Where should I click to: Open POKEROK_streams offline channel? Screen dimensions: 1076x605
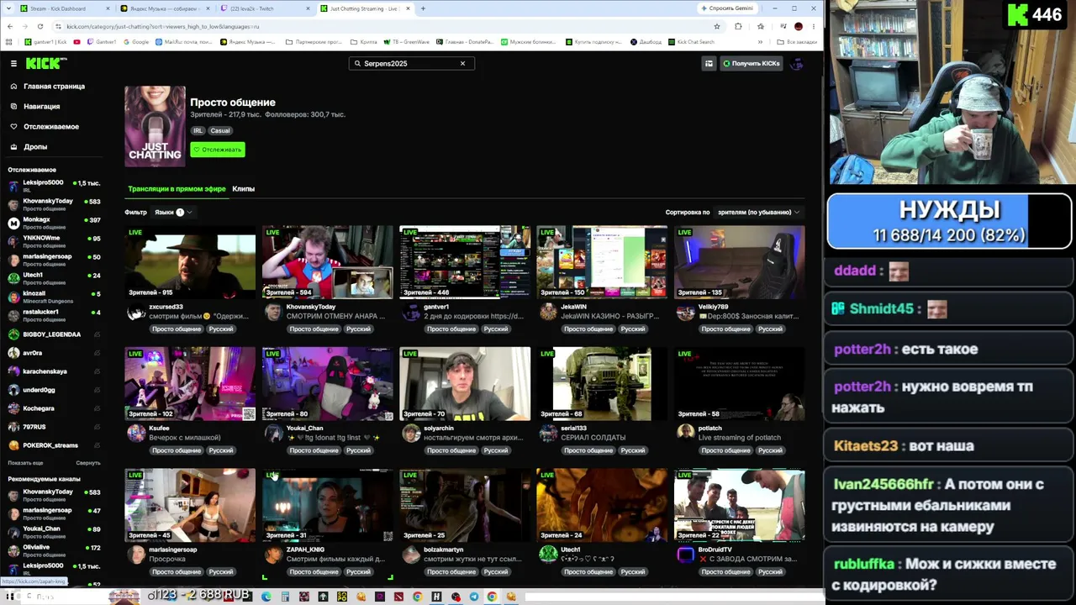click(x=54, y=445)
